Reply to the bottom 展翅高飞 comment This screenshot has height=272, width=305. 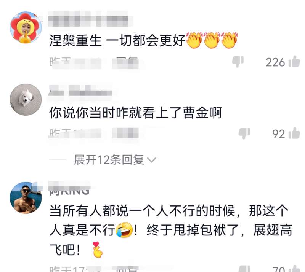click(125, 269)
